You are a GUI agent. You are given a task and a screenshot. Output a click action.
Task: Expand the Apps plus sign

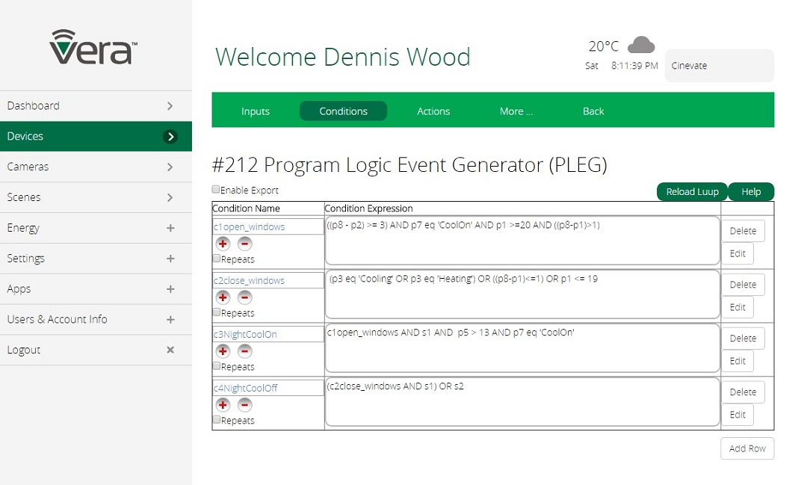tap(170, 289)
